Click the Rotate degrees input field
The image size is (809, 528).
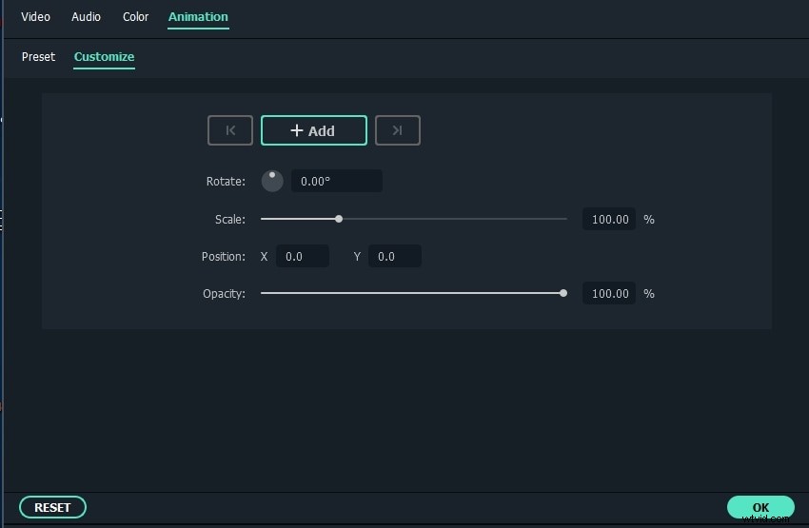point(337,181)
